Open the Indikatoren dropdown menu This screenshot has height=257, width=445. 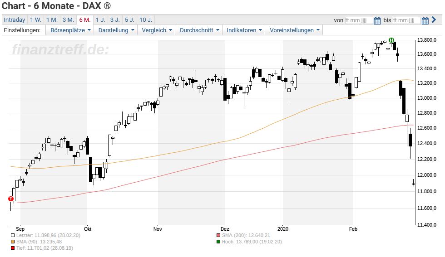click(x=244, y=30)
